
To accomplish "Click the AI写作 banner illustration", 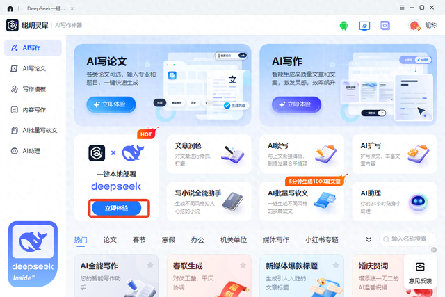I will [387, 87].
